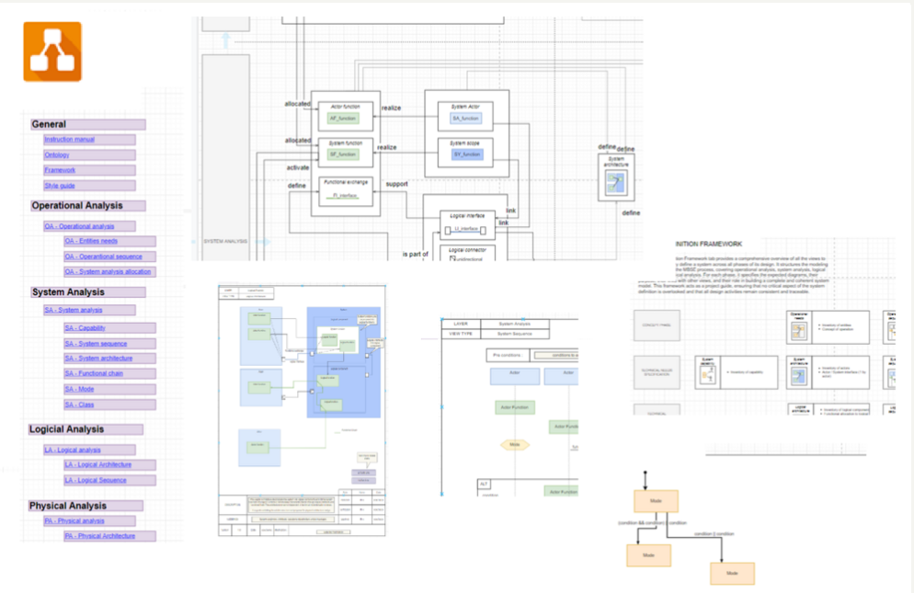Select the topmost orange Mode state

pos(656,501)
